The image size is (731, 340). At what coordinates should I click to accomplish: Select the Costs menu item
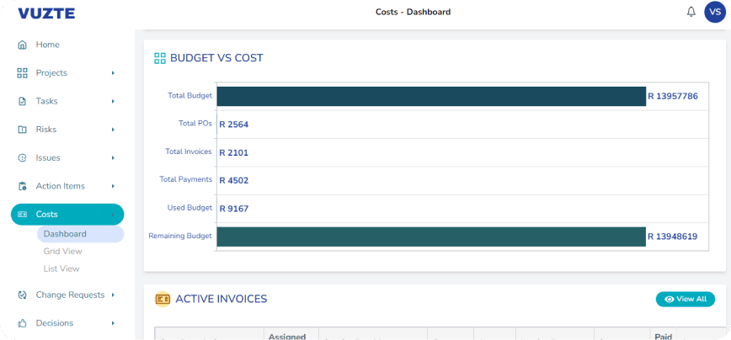coord(67,215)
